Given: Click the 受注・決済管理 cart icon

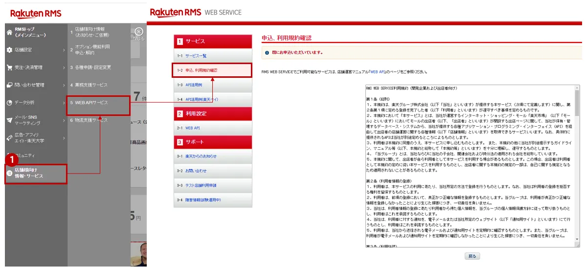Looking at the screenshot, I should click(x=9, y=67).
